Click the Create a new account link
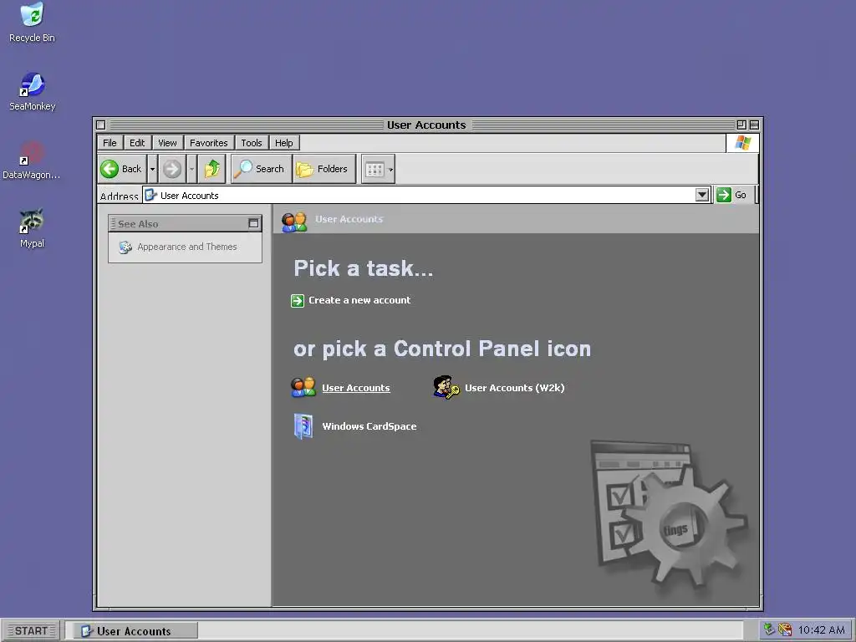Viewport: 856px width, 642px height. [359, 300]
